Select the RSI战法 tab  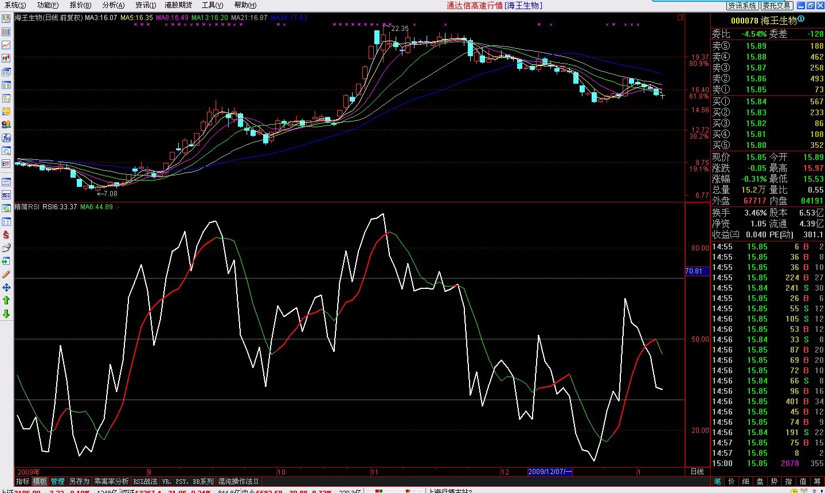click(145, 482)
